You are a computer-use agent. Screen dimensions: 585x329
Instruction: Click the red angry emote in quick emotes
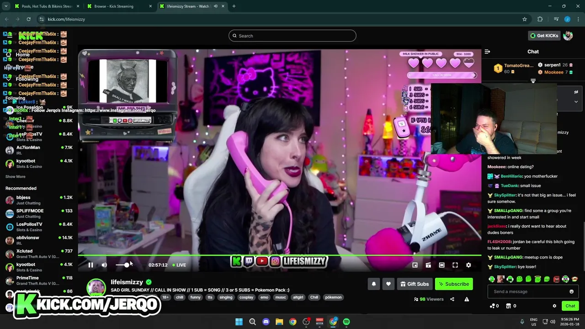(556, 279)
